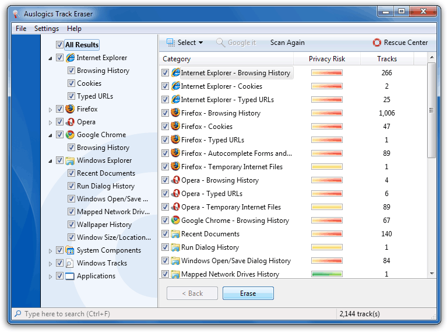Click the privacy risk bar for Run Dialog History
The image size is (447, 332).
(x=327, y=247)
